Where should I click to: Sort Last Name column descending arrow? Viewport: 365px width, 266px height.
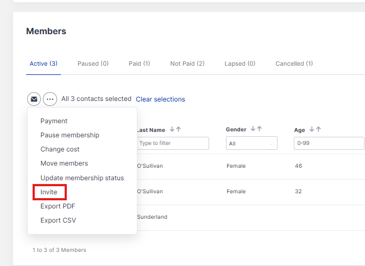tap(172, 129)
